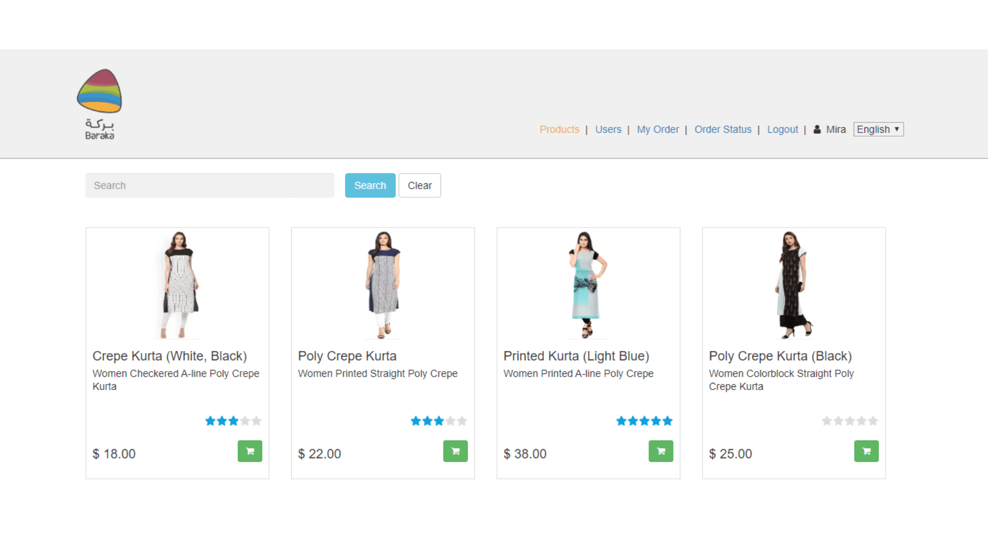The width and height of the screenshot is (988, 555).
Task: Rate Poly Crepe Kurta (Black) one star
Action: [827, 421]
